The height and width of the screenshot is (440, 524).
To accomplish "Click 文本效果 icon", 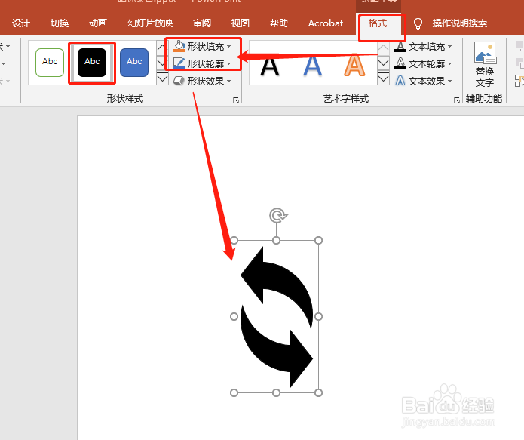I will pyautogui.click(x=400, y=81).
